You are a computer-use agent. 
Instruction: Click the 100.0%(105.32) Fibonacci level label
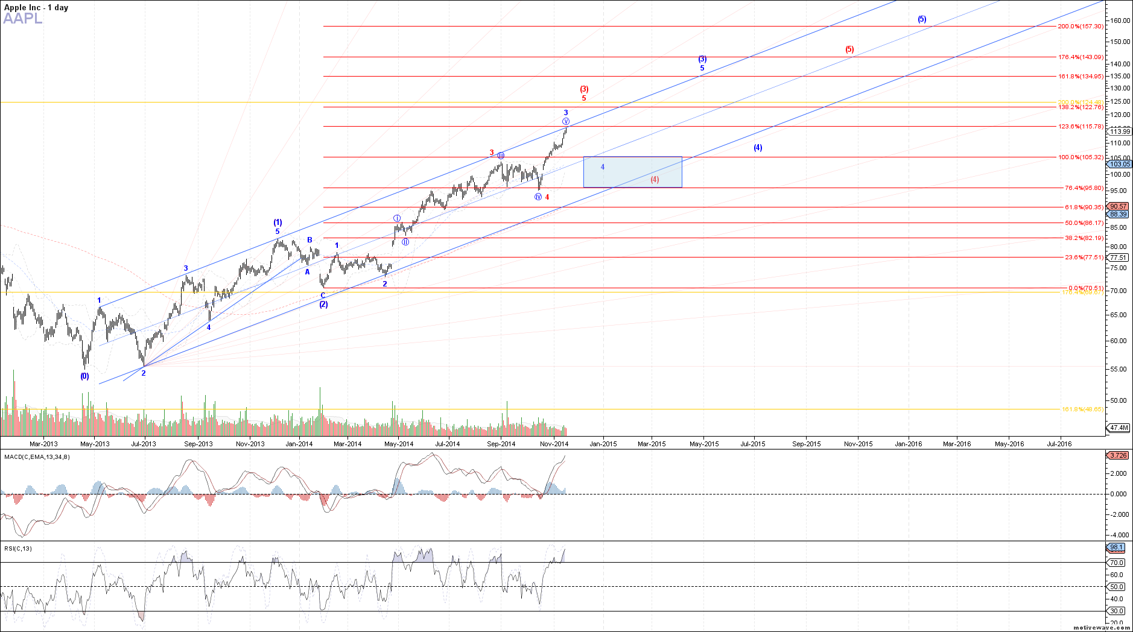point(1081,157)
